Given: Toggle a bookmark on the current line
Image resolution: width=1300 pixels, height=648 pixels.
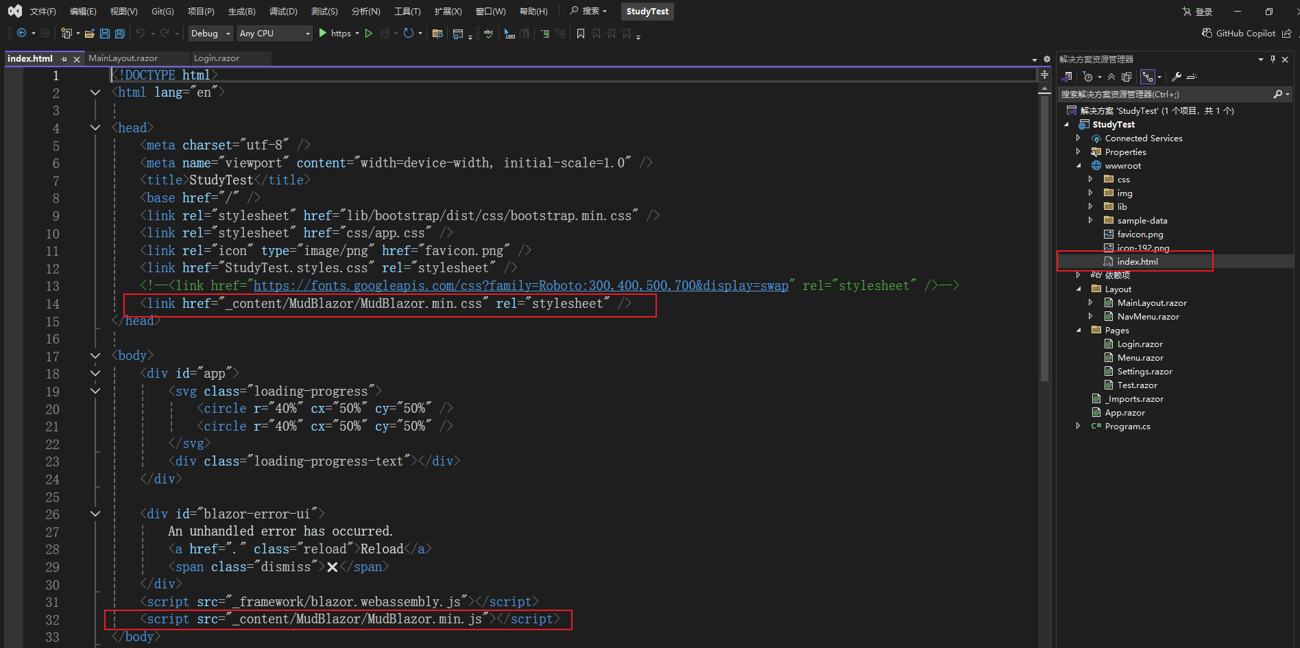Looking at the screenshot, I should [x=581, y=33].
